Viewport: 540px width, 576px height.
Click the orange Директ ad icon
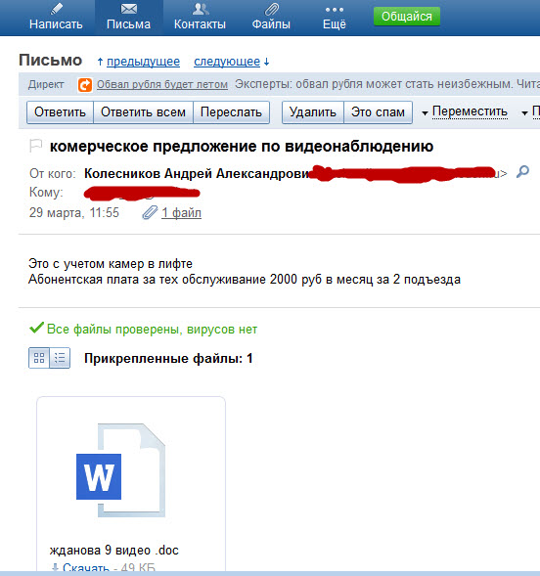85,85
